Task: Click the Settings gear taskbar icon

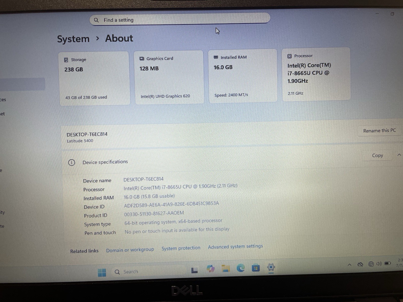Action: coord(271,267)
